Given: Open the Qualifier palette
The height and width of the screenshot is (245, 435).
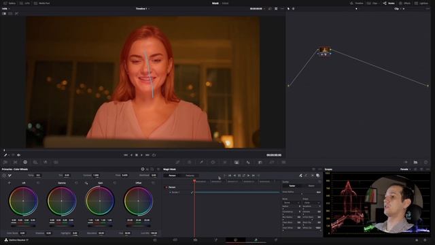Looking at the screenshot, I should coord(201,162).
